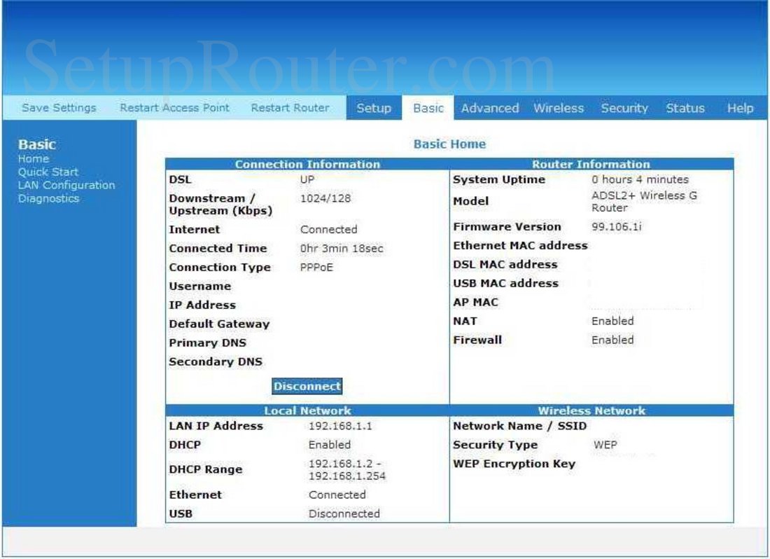Click the DHCP Enabled value
The width and height of the screenshot is (770, 559).
(x=329, y=445)
